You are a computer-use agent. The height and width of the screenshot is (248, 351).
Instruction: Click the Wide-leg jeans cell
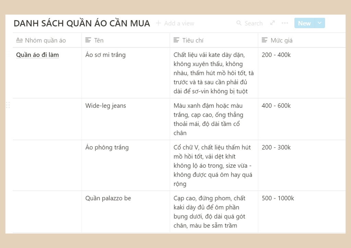(106, 106)
